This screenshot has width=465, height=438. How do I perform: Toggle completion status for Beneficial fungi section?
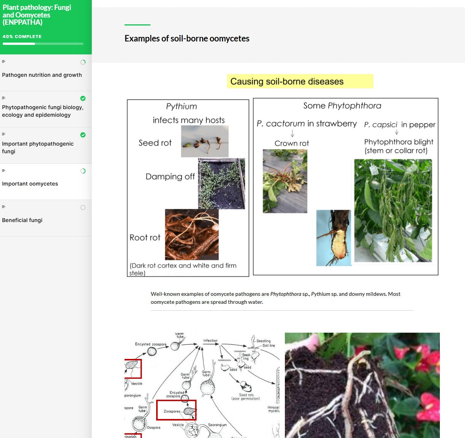click(83, 207)
